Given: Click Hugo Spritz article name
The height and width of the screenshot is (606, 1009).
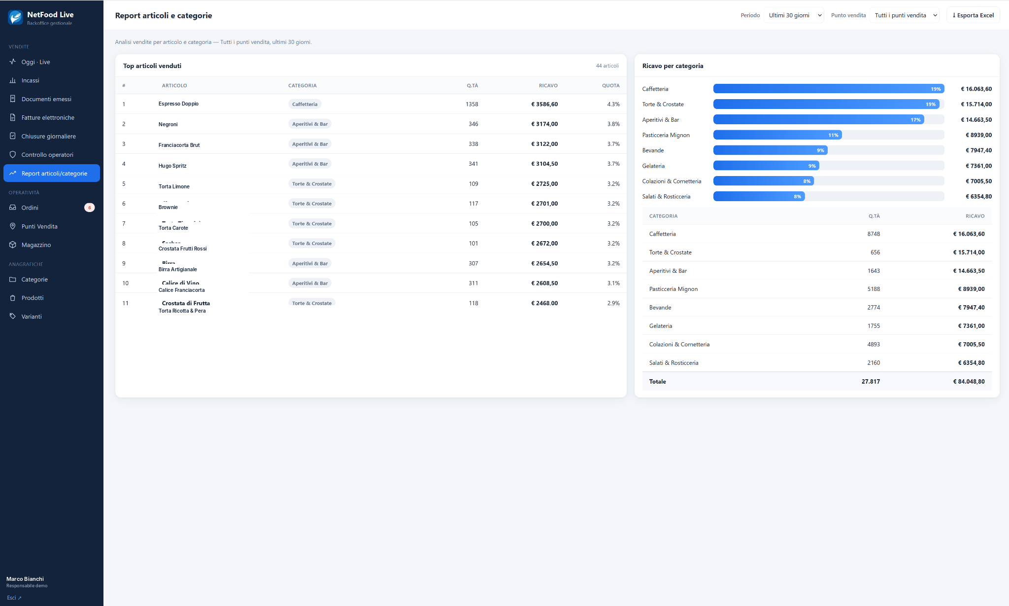Looking at the screenshot, I should pos(172,166).
